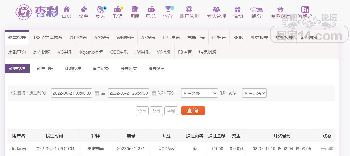Open the 首页 home icon
This screenshot has height=156, width=350.
[x=67, y=9]
